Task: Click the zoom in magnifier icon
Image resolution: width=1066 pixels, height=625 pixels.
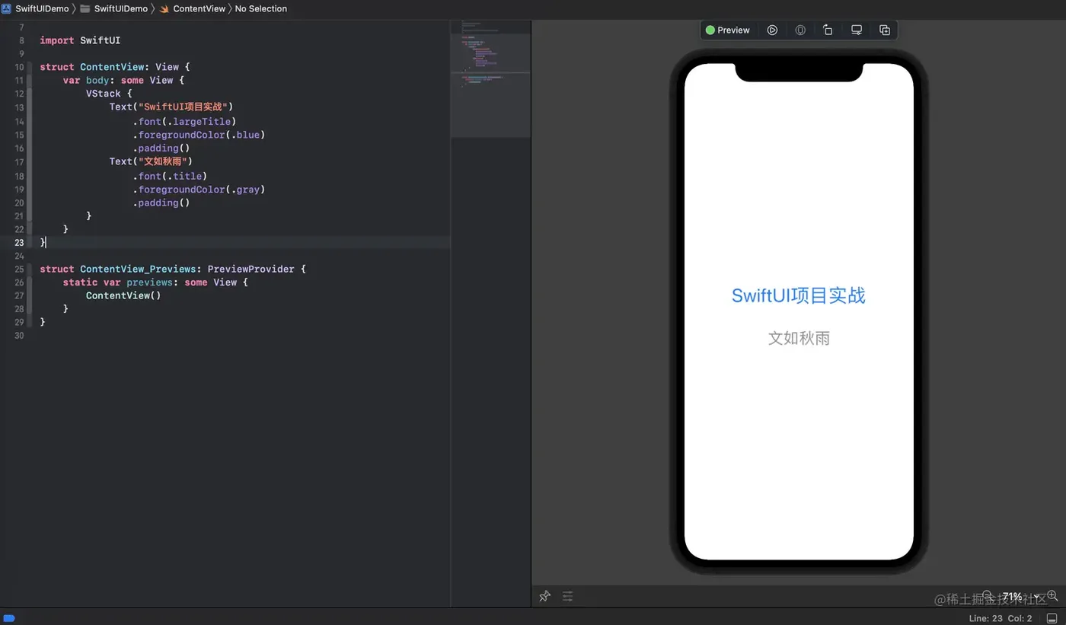Action: (1052, 595)
